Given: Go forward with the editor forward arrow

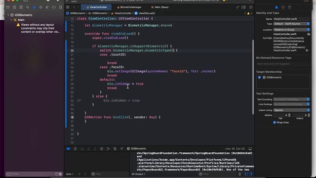Looking at the screenshot, I should click(x=78, y=7).
